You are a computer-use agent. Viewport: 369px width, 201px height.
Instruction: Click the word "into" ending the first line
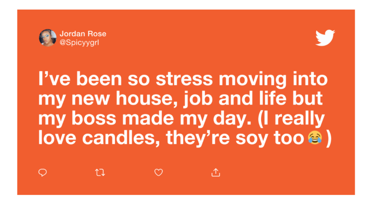[x=310, y=79]
